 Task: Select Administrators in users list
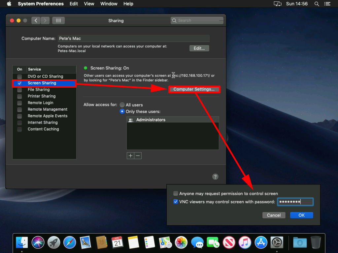click(x=173, y=120)
